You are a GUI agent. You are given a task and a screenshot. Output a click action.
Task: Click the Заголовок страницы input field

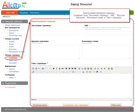[x=55, y=33]
